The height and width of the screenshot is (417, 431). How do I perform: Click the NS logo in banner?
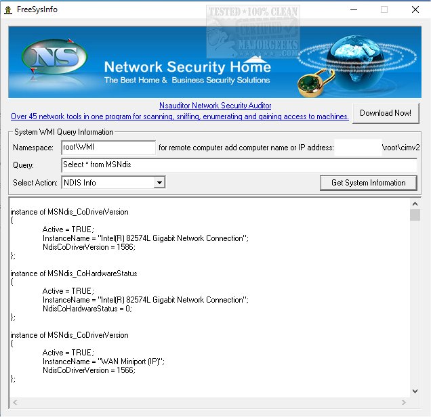(x=54, y=57)
